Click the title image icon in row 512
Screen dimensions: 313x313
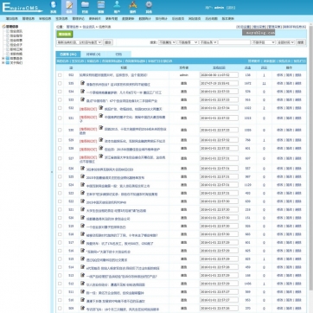point(83,283)
